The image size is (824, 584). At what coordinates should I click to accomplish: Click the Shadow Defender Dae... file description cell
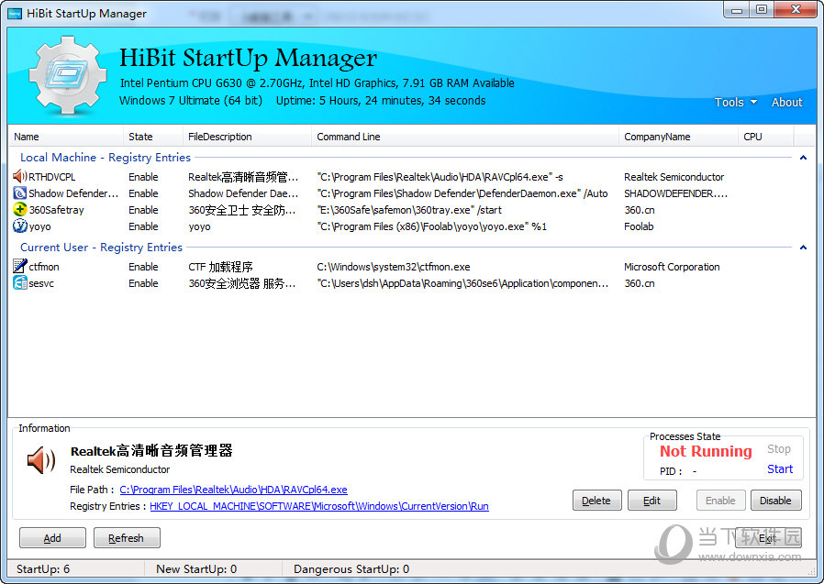tap(243, 193)
